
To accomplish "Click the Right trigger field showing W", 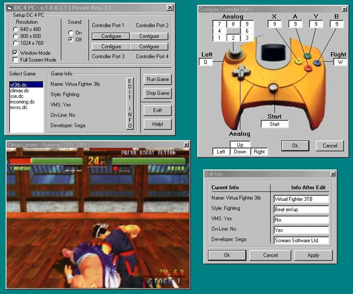I will pyautogui.click(x=340, y=62).
